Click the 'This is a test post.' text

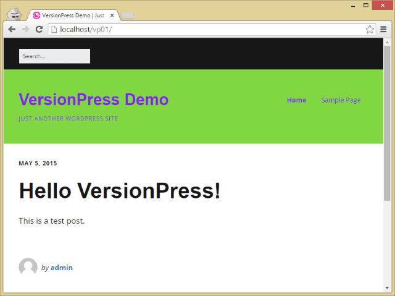[52, 221]
